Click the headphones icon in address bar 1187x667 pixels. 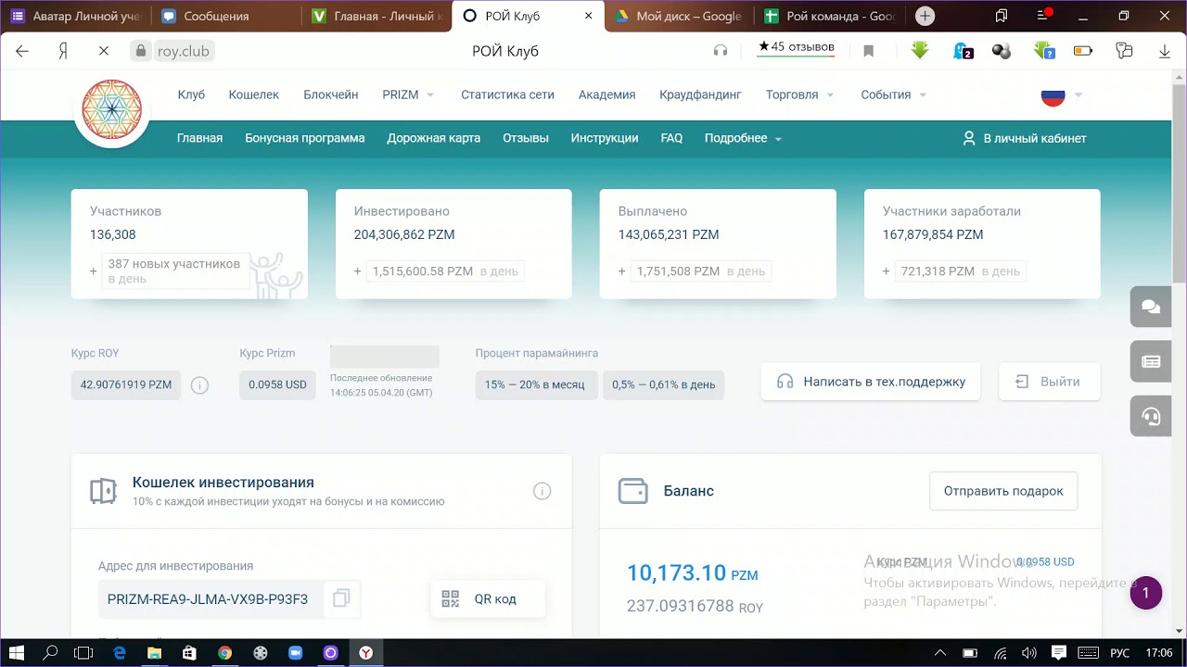(721, 51)
